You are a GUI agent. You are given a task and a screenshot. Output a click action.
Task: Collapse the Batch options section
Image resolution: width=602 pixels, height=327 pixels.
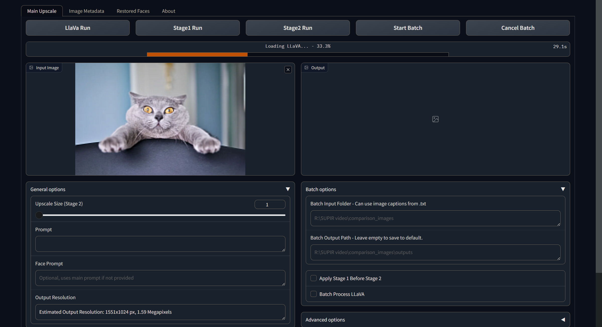click(563, 189)
